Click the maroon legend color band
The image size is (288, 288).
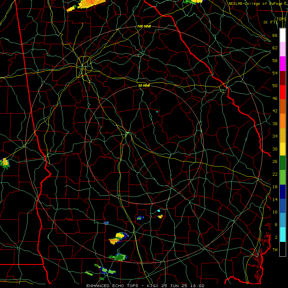pyautogui.click(x=283, y=78)
